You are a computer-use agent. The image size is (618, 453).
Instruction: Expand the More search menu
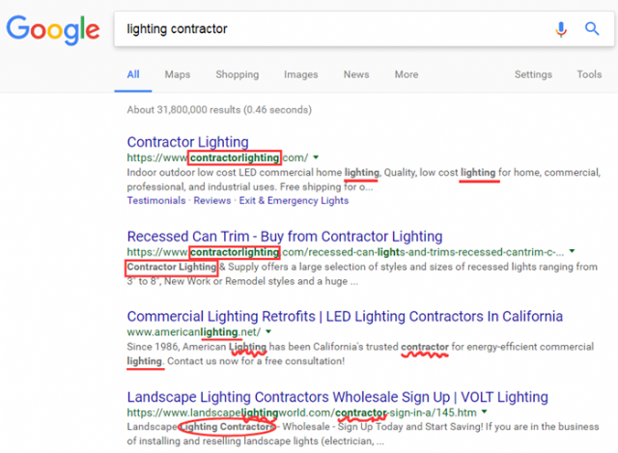(x=407, y=74)
